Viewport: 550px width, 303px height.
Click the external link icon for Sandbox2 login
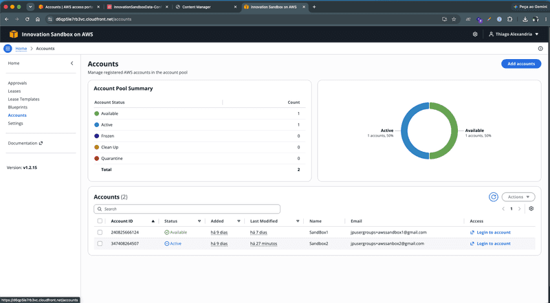click(472, 244)
